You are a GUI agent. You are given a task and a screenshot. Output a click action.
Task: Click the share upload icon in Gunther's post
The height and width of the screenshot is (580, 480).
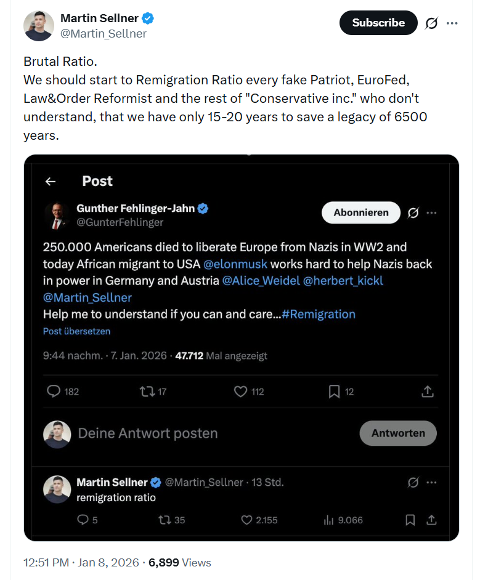pyautogui.click(x=428, y=391)
